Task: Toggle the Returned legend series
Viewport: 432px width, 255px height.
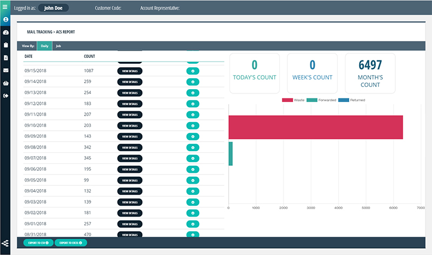Action: point(352,100)
